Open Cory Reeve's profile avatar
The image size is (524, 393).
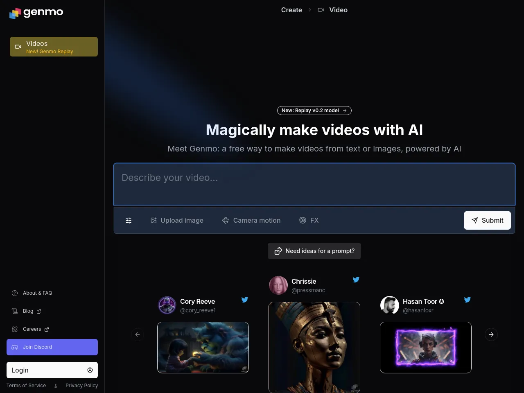(167, 305)
